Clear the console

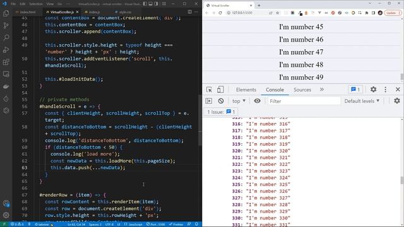(221, 101)
